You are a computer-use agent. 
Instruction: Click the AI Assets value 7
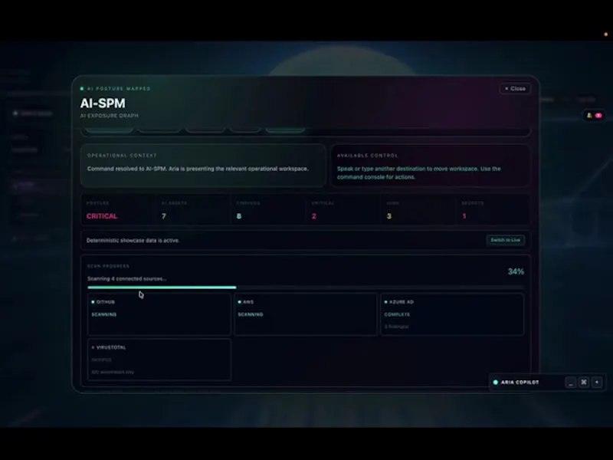pos(164,216)
